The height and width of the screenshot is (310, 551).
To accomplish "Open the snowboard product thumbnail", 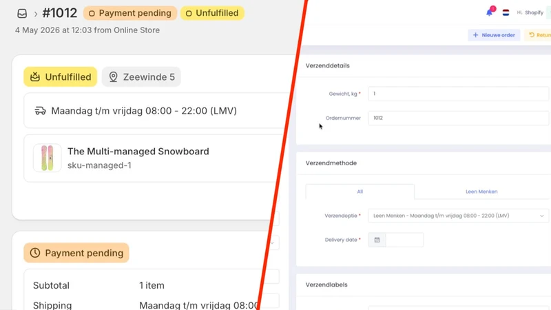I will (x=47, y=158).
